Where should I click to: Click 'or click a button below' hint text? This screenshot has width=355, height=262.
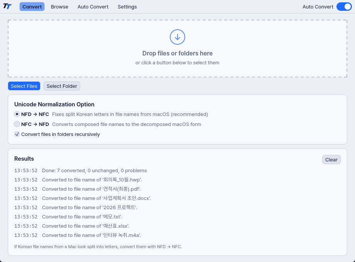tap(177, 63)
